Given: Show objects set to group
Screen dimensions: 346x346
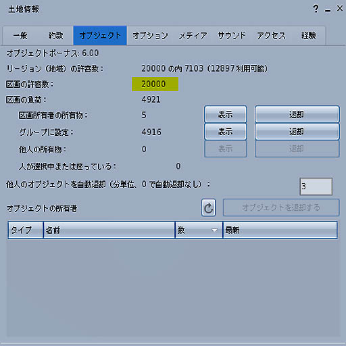Looking at the screenshot, I should click(x=226, y=132).
